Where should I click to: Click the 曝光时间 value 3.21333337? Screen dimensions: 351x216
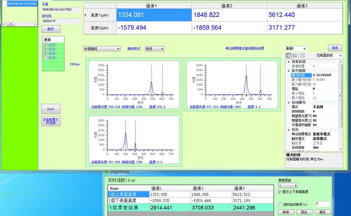click(322, 75)
